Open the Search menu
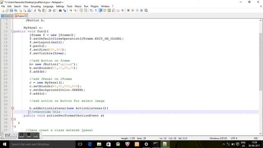This screenshot has width=263, height=148. 17,6
